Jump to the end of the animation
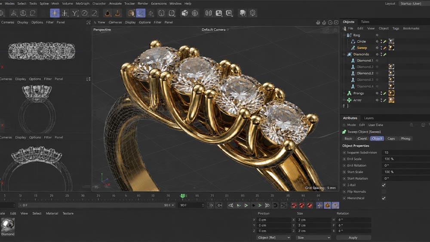430x242 pixels. click(x=267, y=205)
